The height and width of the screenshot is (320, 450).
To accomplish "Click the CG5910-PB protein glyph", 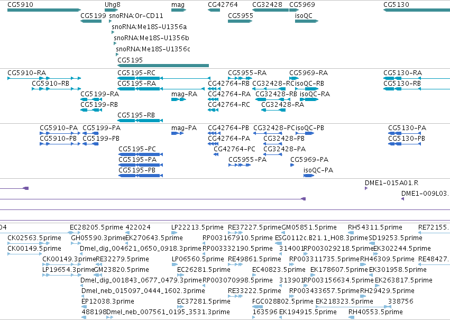I will point(60,144).
